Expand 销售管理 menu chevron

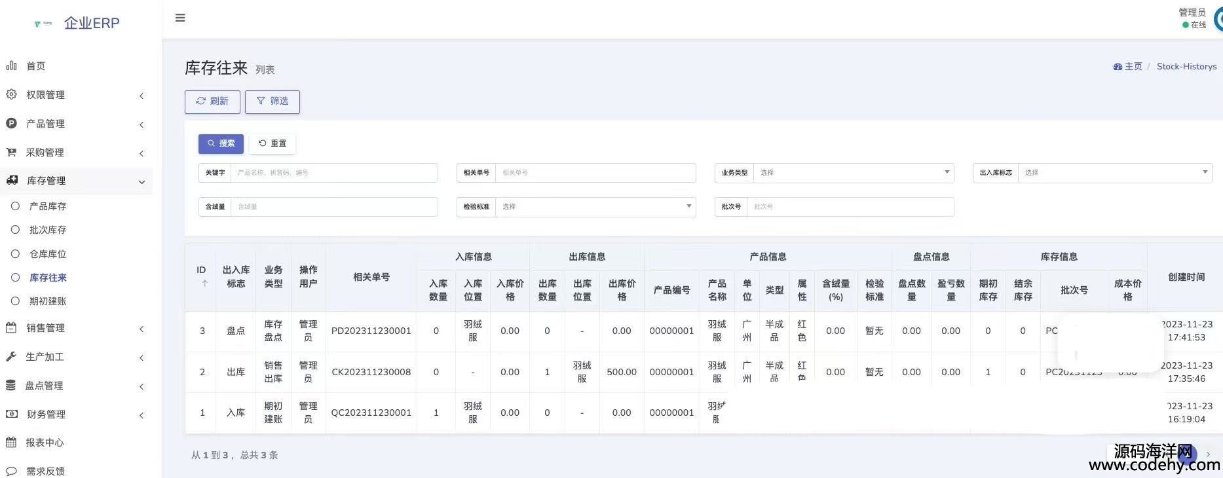(141, 329)
